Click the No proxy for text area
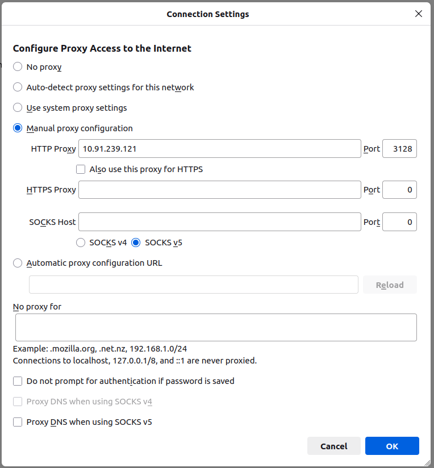The image size is (434, 468). [x=216, y=327]
